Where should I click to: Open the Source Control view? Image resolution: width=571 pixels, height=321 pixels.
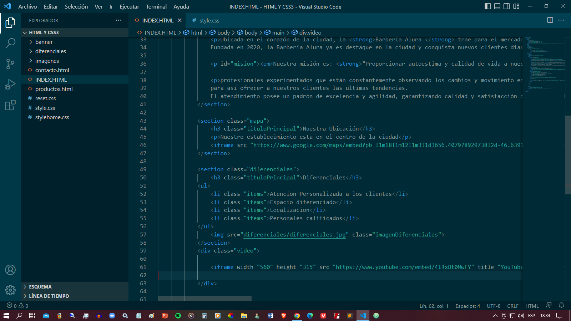(x=10, y=64)
